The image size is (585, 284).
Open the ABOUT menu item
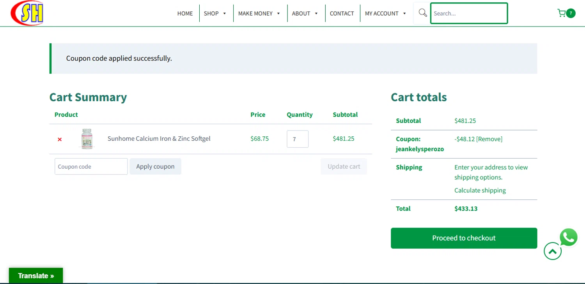pyautogui.click(x=301, y=13)
